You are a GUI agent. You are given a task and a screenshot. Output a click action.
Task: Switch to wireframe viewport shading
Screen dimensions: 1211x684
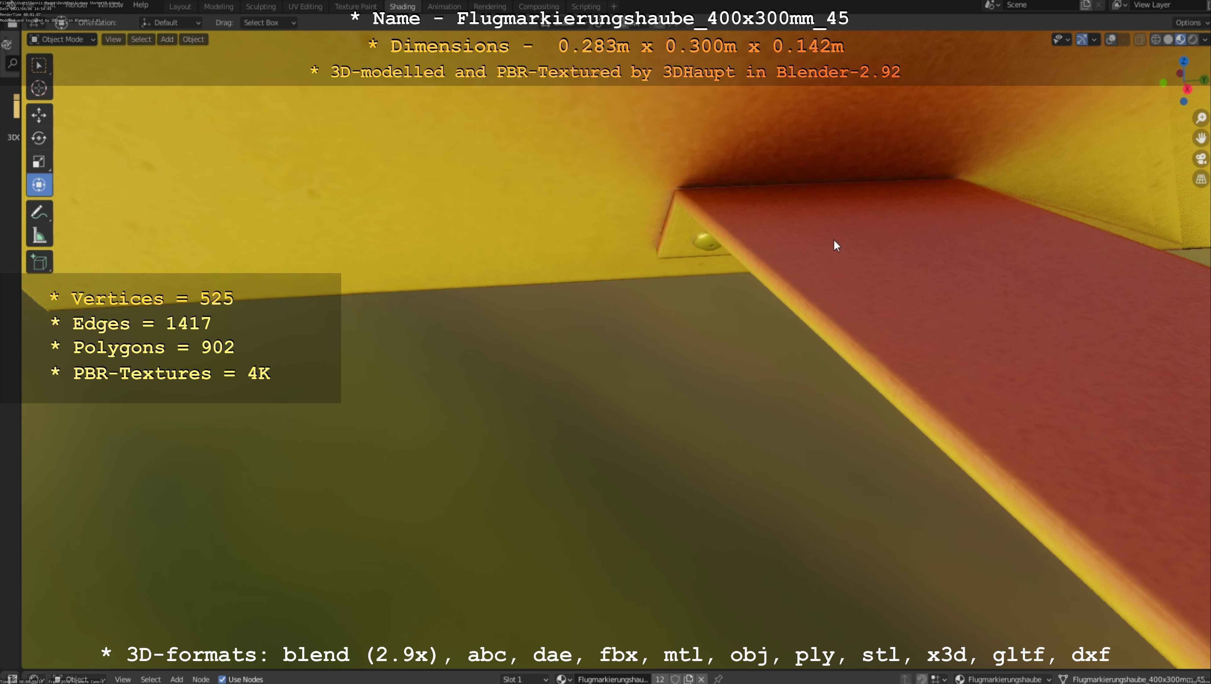1155,39
